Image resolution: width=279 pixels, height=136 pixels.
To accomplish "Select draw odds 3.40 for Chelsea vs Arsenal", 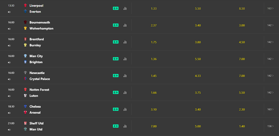I will (x=198, y=109).
